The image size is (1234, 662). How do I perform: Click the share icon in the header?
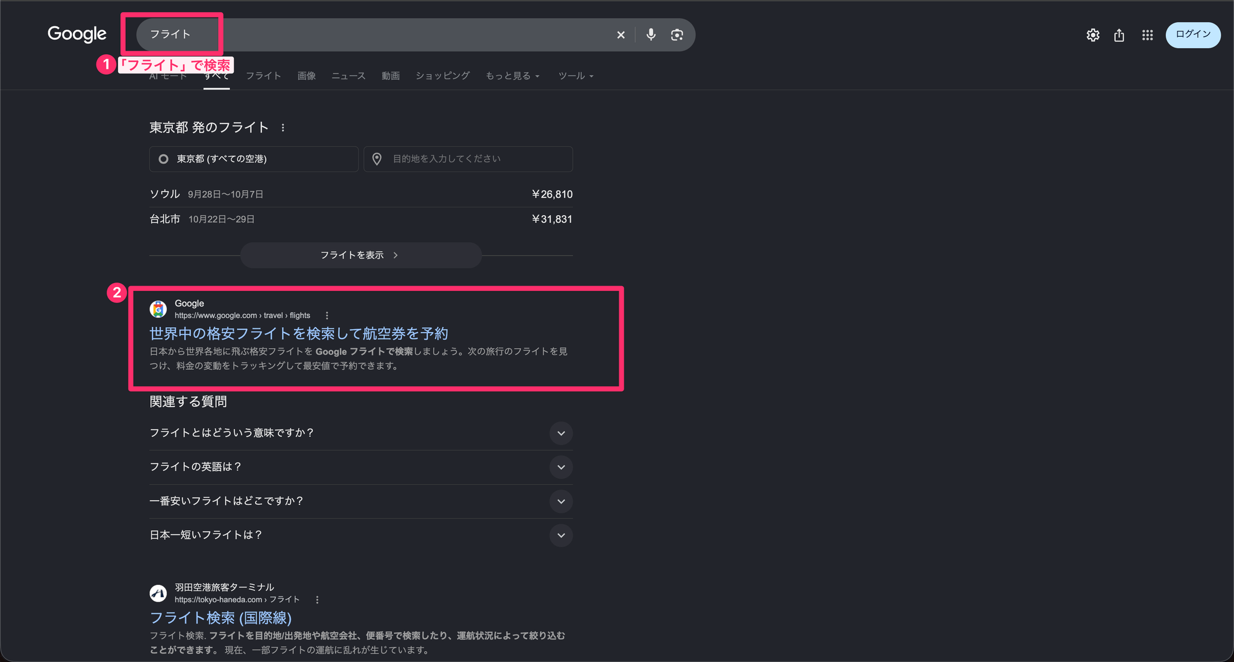tap(1119, 35)
